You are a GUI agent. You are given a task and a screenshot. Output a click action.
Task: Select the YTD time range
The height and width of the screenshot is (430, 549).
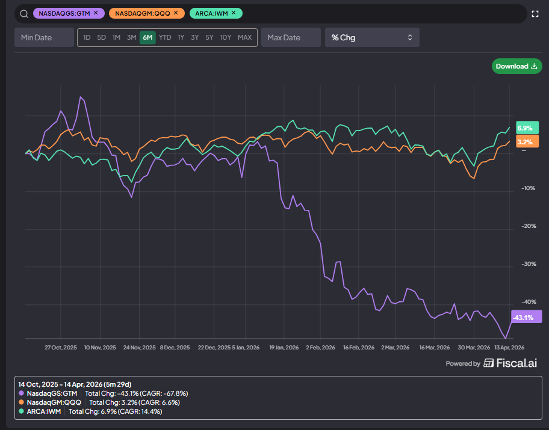point(165,37)
